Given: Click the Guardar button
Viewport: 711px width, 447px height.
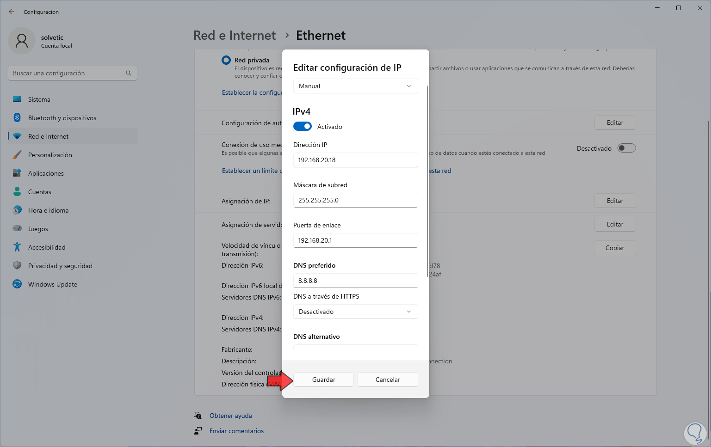Looking at the screenshot, I should pos(323,380).
